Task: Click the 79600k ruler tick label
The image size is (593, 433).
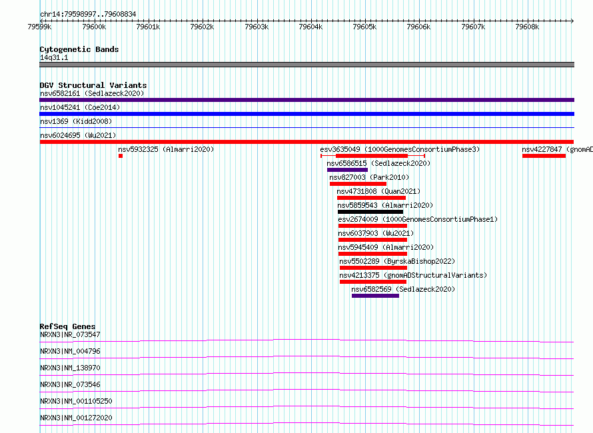Action: tap(94, 27)
